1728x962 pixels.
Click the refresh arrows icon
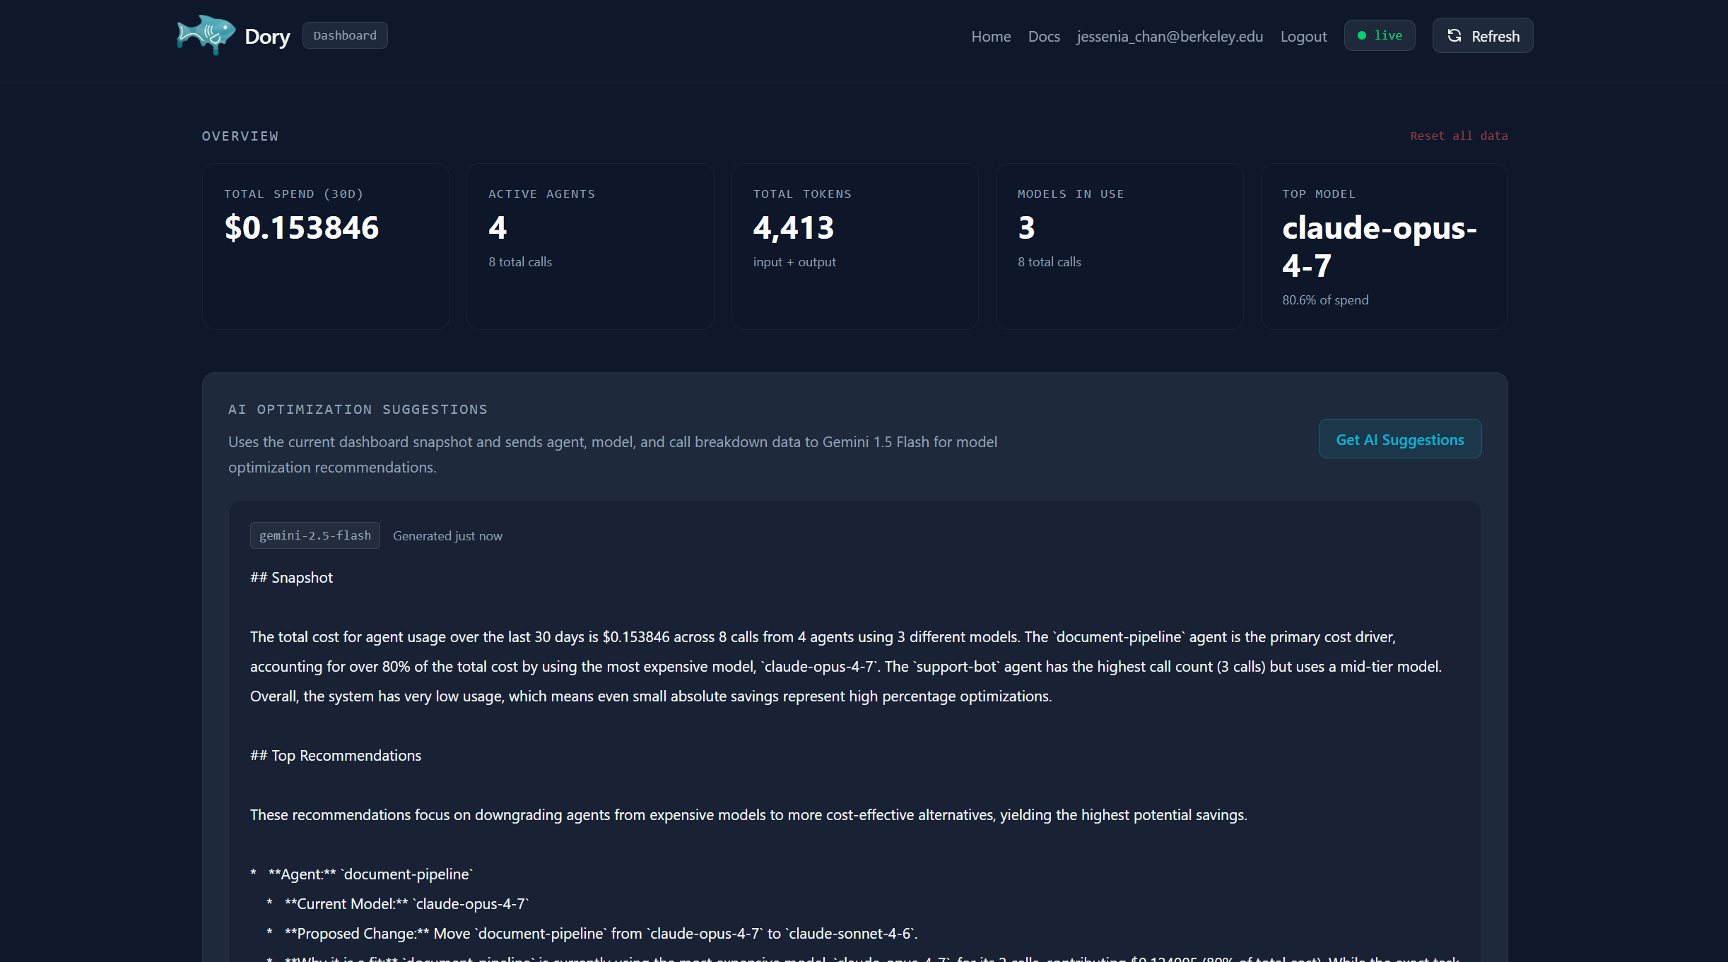[x=1454, y=36]
